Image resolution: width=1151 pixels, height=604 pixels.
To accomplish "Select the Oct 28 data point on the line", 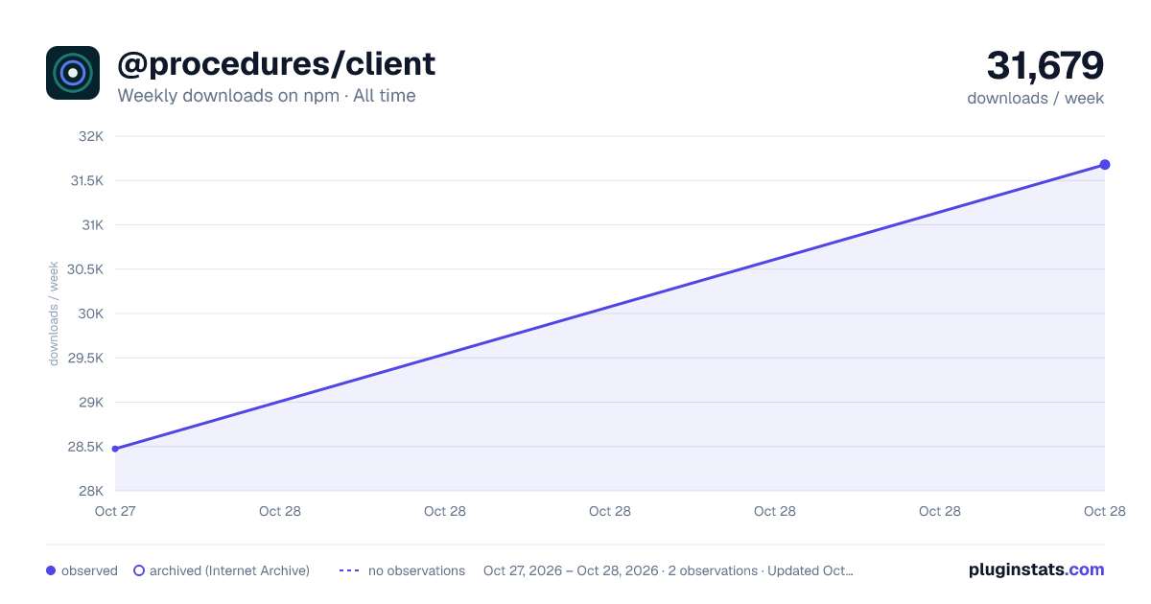I will 1105,165.
